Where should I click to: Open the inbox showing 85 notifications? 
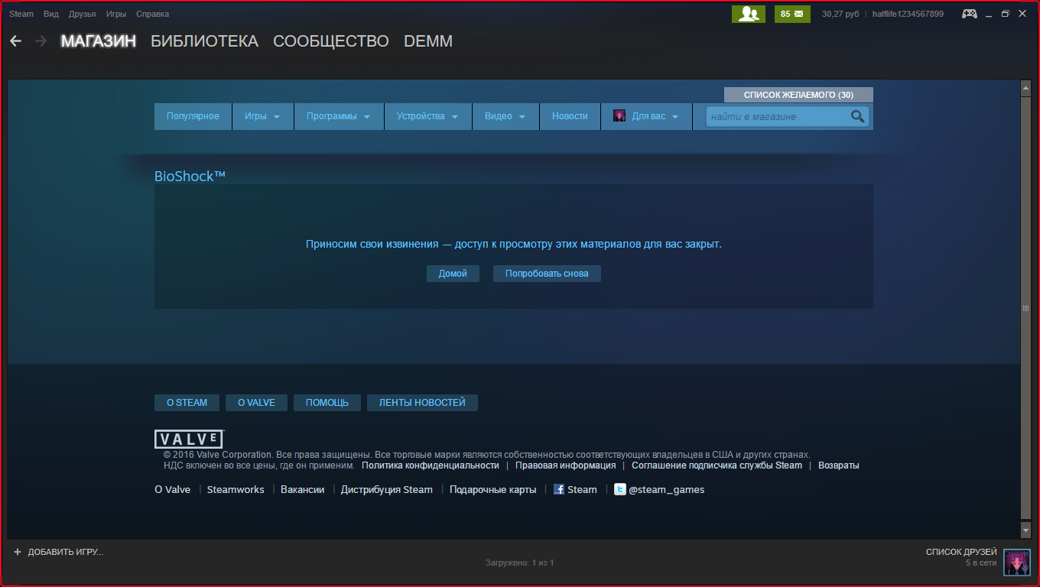792,14
